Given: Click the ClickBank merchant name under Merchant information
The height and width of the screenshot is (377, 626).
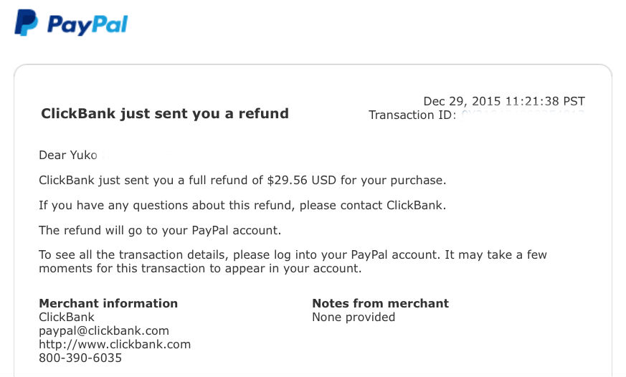Looking at the screenshot, I should click(67, 318).
